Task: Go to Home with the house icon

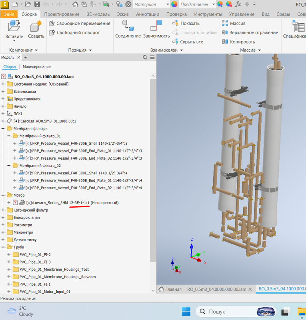Action: (75, 4)
